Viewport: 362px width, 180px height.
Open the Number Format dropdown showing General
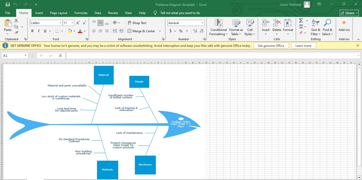click(x=186, y=23)
